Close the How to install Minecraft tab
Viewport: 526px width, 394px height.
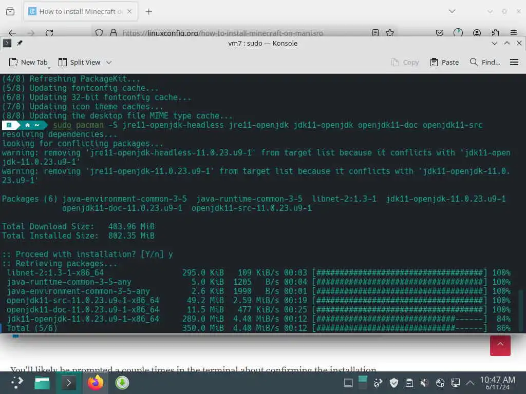tap(129, 11)
